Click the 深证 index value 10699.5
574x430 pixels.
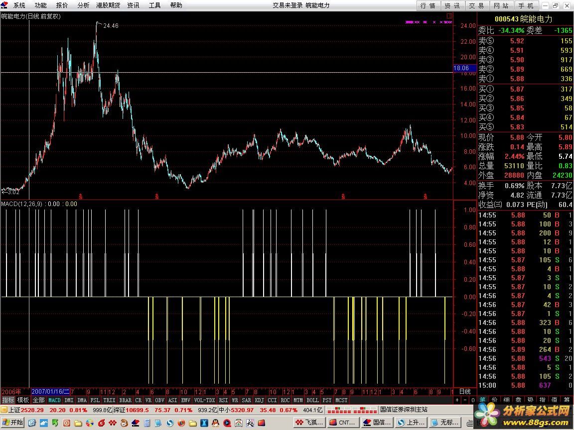point(138,410)
